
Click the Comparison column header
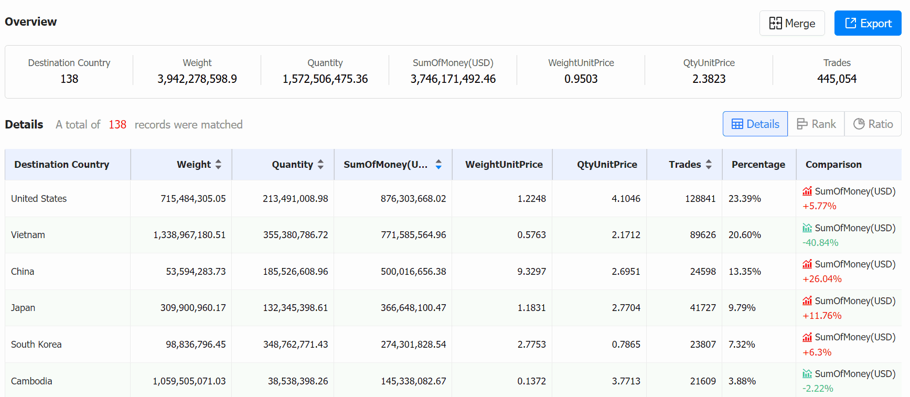(833, 164)
